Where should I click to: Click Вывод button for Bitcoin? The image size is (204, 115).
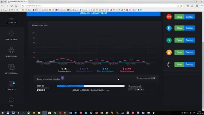coord(189,52)
